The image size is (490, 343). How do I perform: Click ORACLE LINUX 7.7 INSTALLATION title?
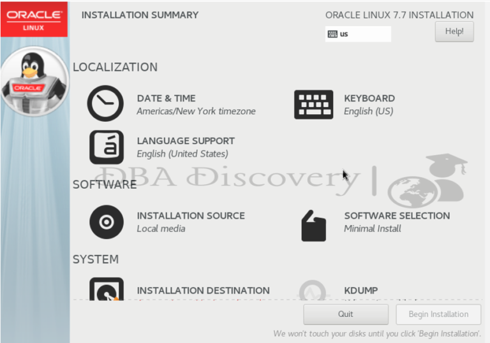[399, 15]
